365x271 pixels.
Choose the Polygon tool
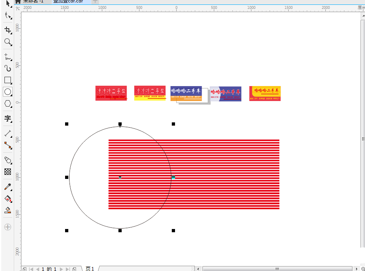[x=8, y=104]
